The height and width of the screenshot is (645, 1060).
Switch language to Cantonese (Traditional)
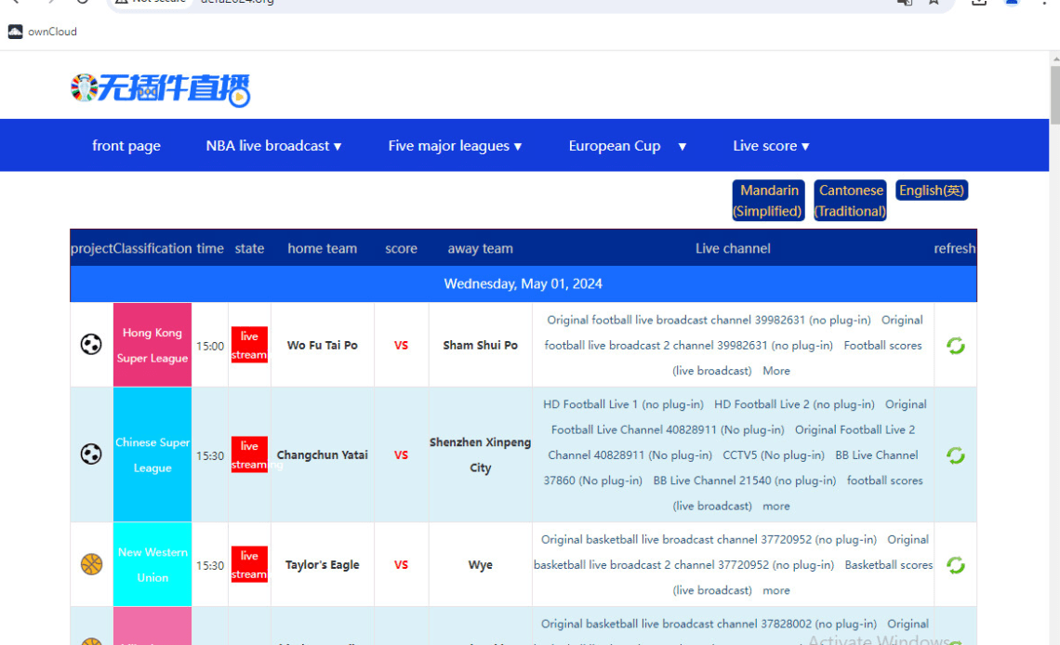click(851, 201)
